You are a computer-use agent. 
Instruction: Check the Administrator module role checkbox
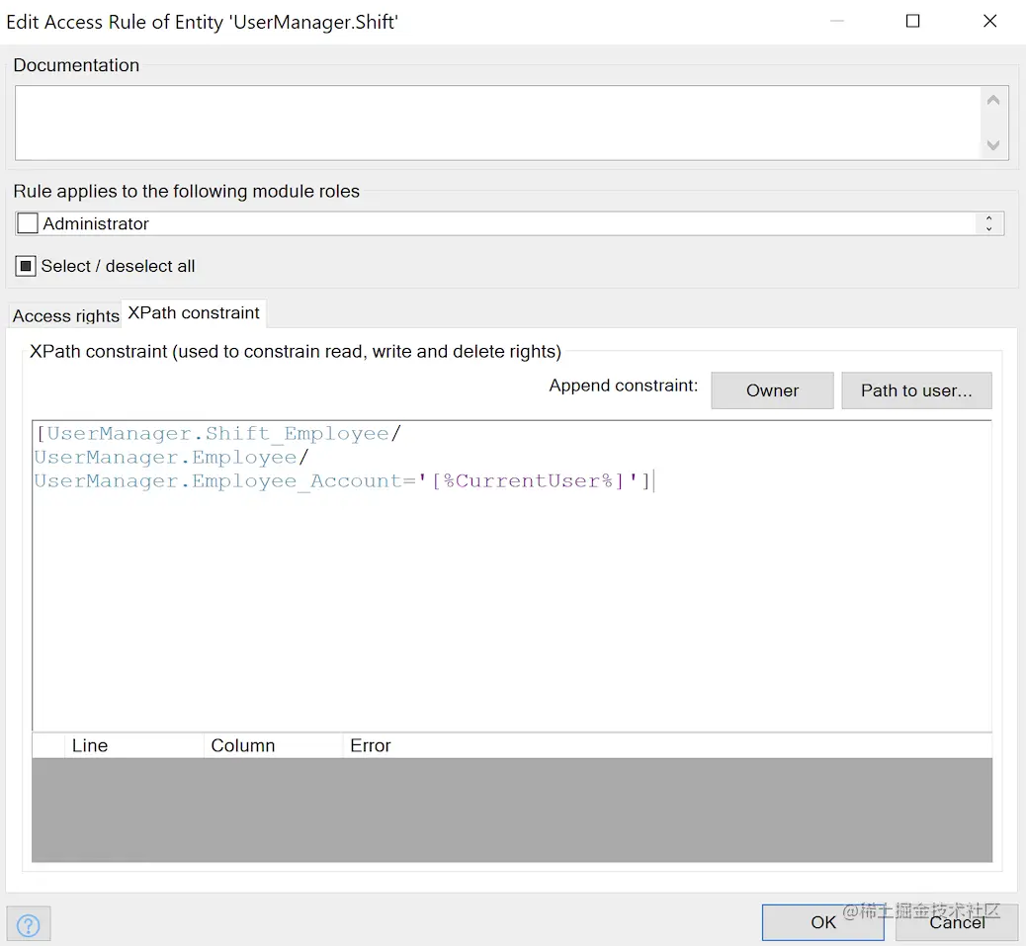pos(28,223)
